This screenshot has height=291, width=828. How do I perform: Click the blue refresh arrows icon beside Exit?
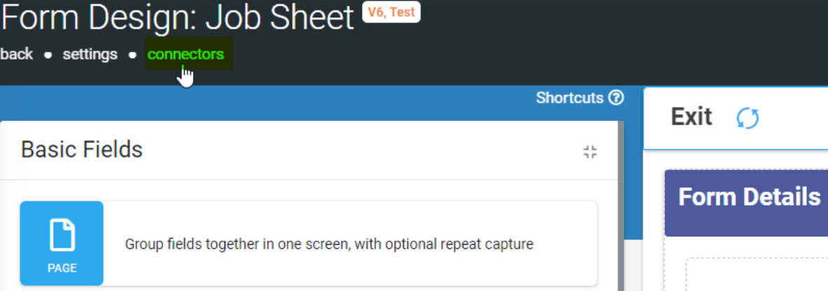pyautogui.click(x=748, y=118)
